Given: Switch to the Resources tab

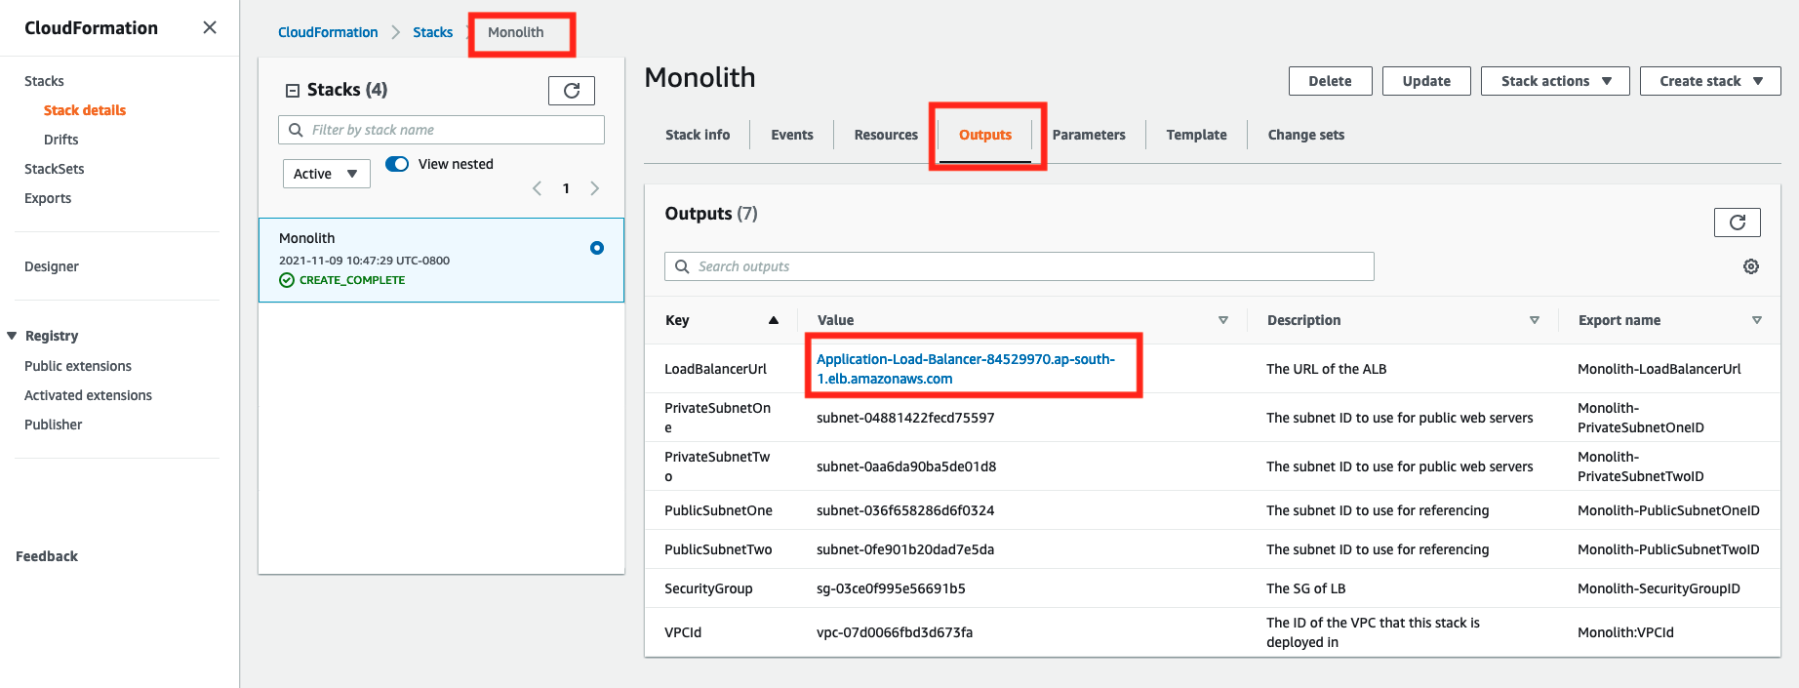Looking at the screenshot, I should tap(886, 135).
